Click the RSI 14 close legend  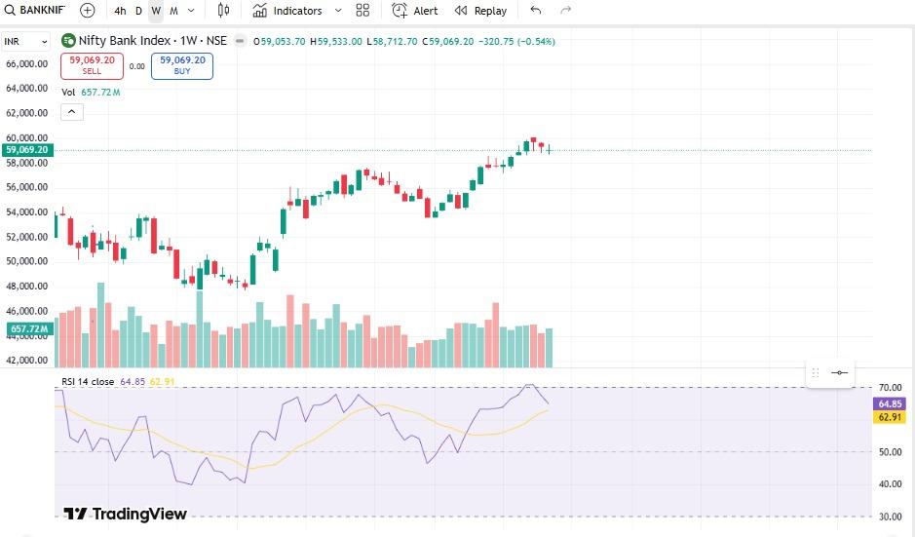pyautogui.click(x=88, y=382)
